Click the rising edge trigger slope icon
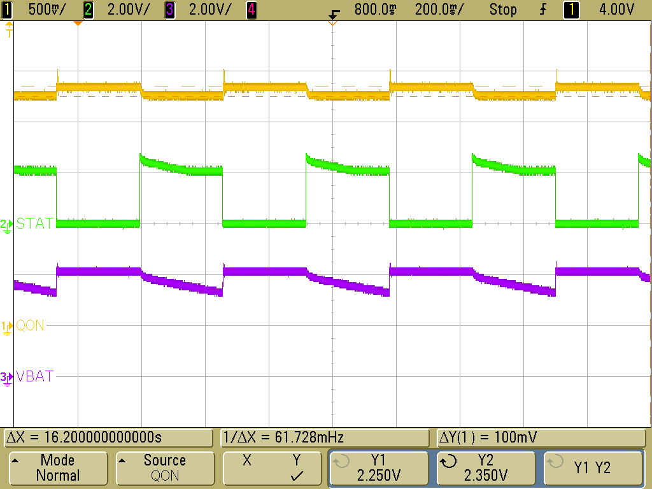652x489 pixels. pos(543,10)
